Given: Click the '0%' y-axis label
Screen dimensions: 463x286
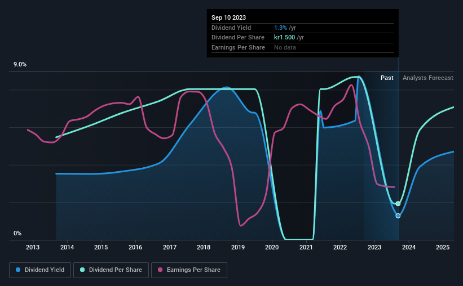Looking at the screenshot, I should click(x=17, y=233).
